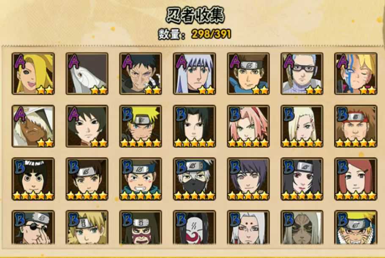Viewport: 385px width, 258px height.
Task: Open the purple-haired B-rank ninja card
Action: (248, 179)
